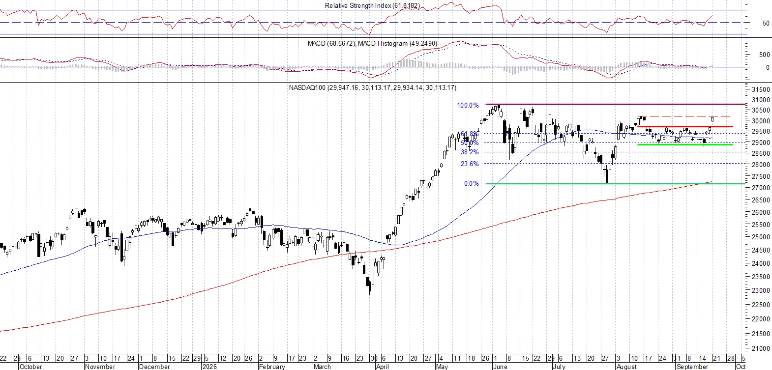Select the April month label
This screenshot has width=772, height=370.
[382, 367]
